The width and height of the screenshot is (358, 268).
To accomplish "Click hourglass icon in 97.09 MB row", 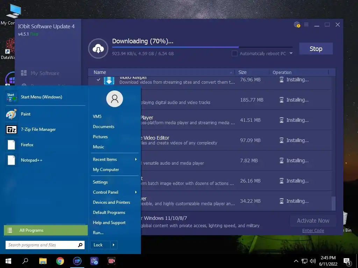I will point(281,140).
